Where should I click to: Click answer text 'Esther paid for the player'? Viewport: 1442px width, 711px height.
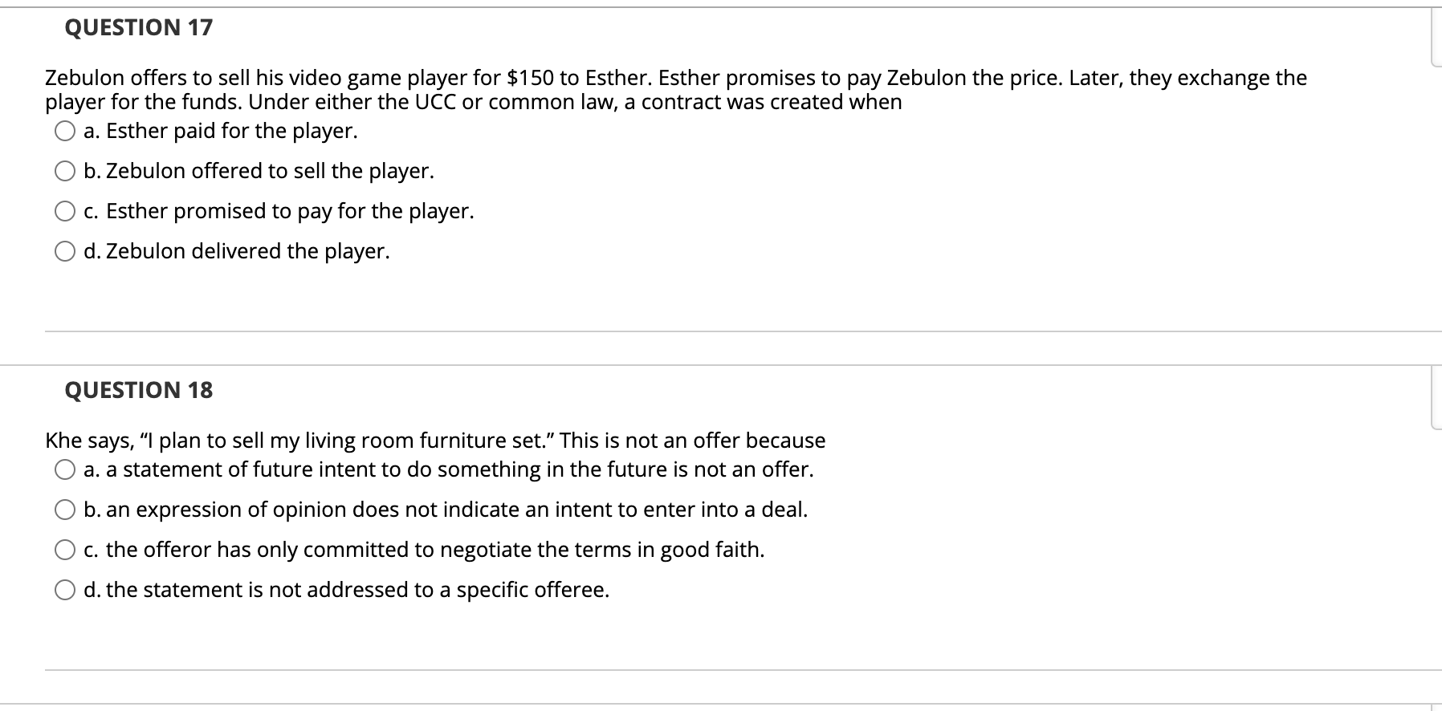(231, 131)
